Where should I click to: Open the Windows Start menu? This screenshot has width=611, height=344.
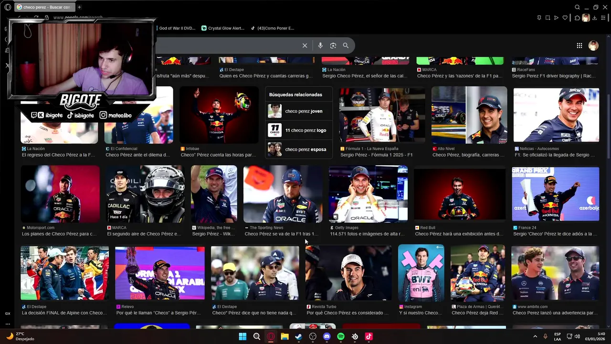point(242,336)
